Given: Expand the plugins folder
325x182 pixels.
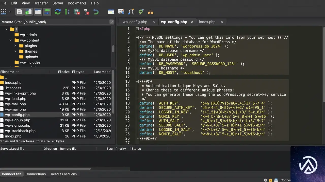Looking at the screenshot, I should [x=15, y=46].
